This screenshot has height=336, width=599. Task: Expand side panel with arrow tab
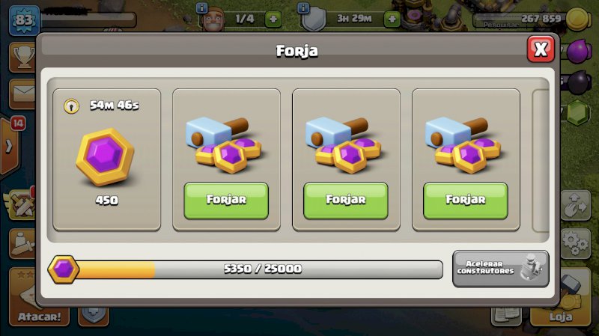pos(9,147)
